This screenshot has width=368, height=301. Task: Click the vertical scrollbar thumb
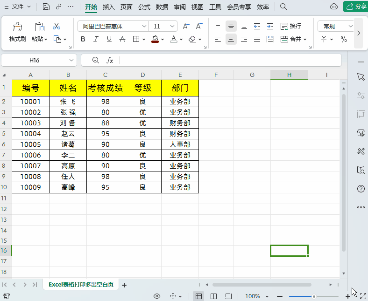pyautogui.click(x=344, y=173)
